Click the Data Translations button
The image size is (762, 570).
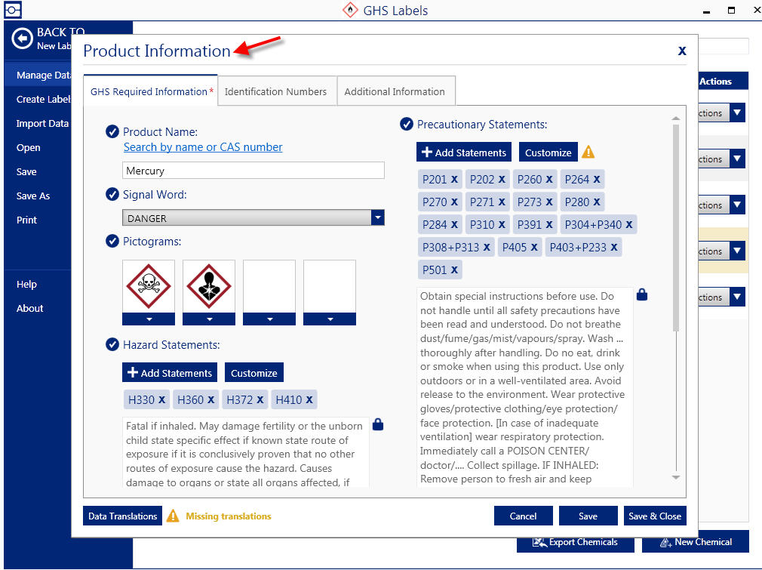122,516
